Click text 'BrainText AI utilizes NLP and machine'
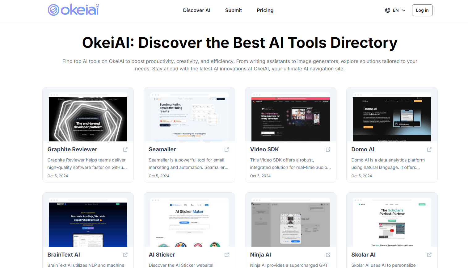The width and height of the screenshot is (468, 268). (x=86, y=265)
